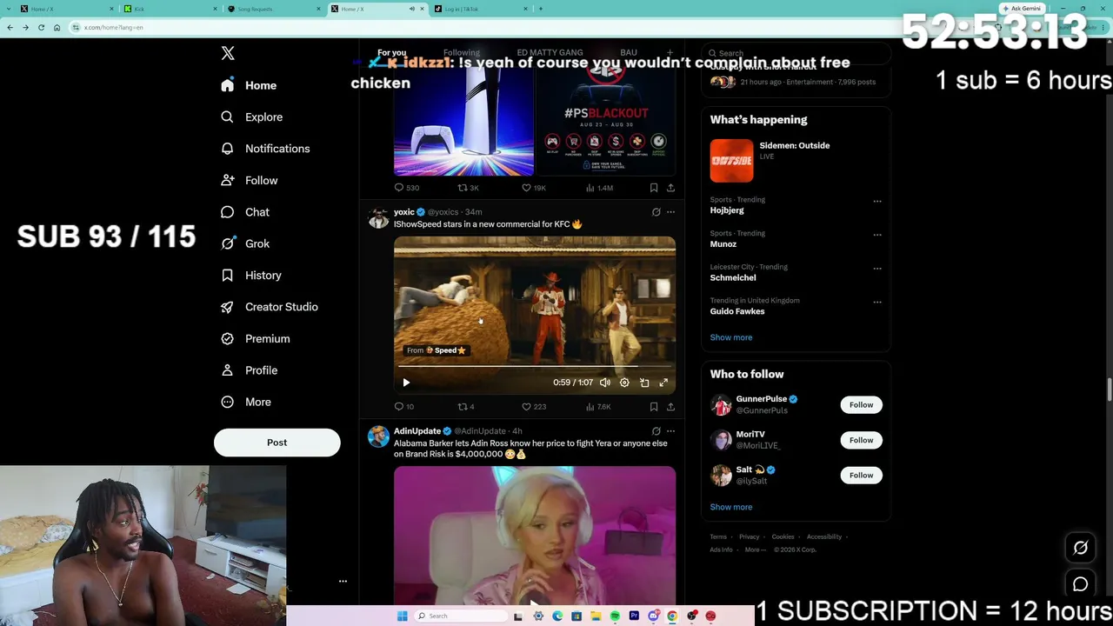The width and height of the screenshot is (1113, 626).
Task: Open more options for the Schmeichel trend
Action: [x=877, y=269]
